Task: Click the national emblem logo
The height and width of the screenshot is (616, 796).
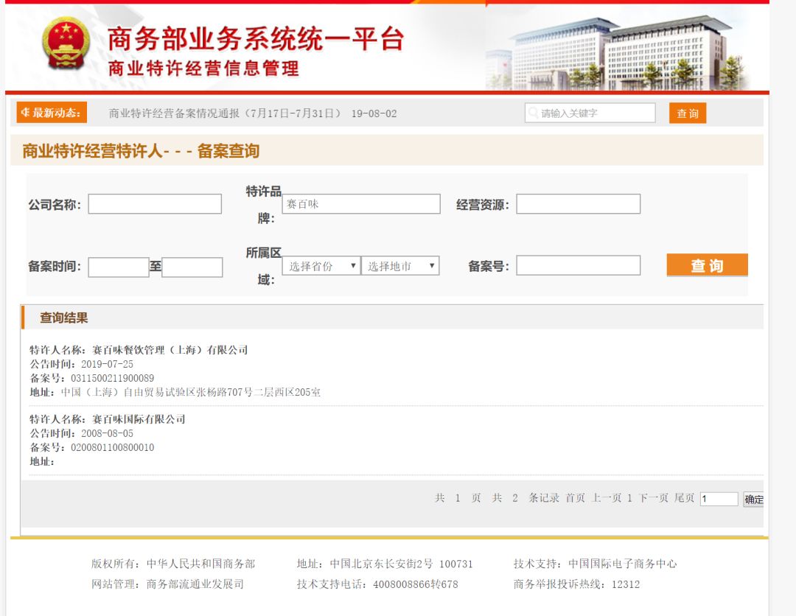Action: click(65, 44)
